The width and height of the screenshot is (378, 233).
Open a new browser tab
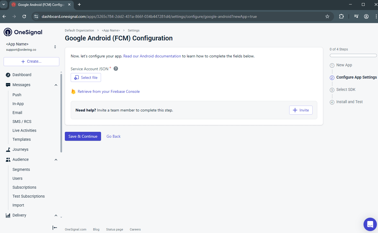pyautogui.click(x=79, y=4)
